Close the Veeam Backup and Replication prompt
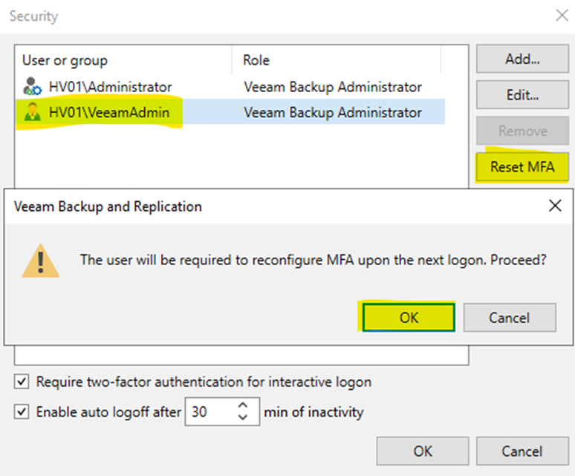 coord(555,206)
